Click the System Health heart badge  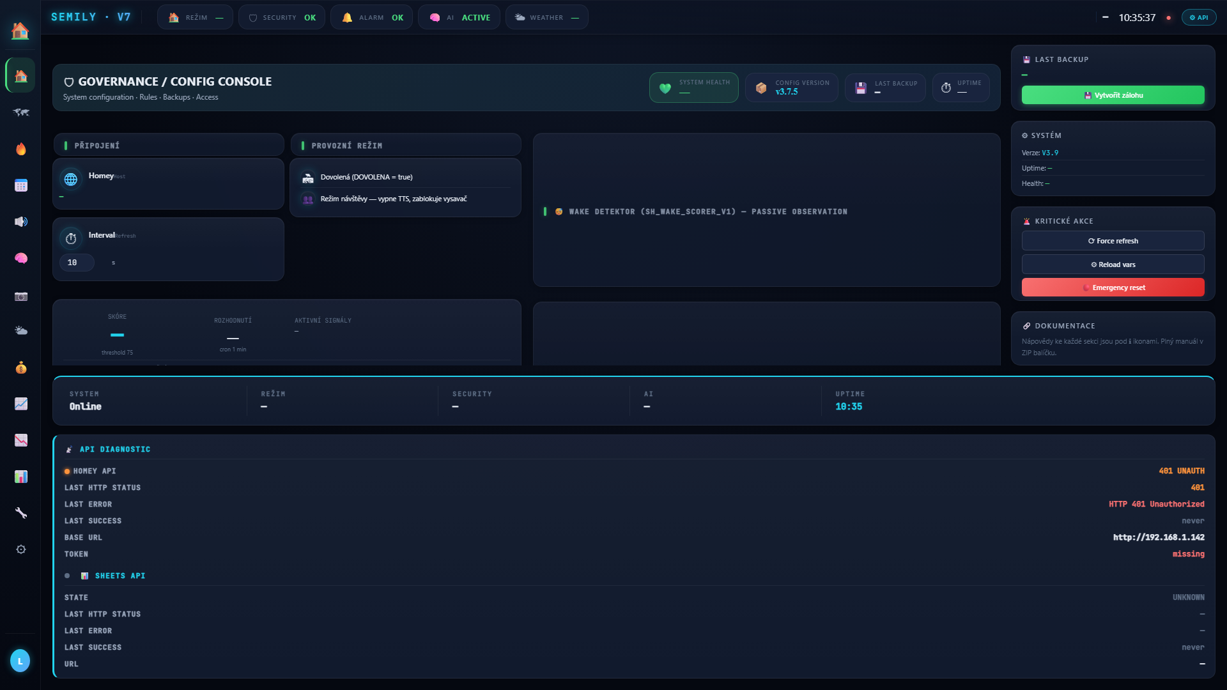point(694,88)
